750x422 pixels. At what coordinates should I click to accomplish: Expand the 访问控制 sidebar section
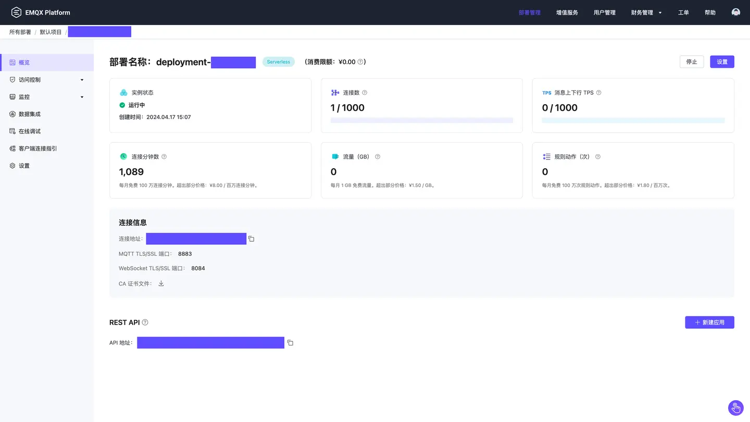click(x=47, y=79)
